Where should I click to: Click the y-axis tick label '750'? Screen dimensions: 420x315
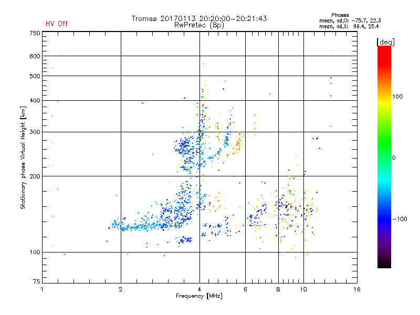point(35,33)
